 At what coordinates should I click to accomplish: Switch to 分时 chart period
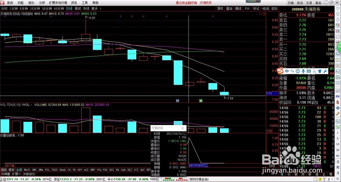[4, 9]
